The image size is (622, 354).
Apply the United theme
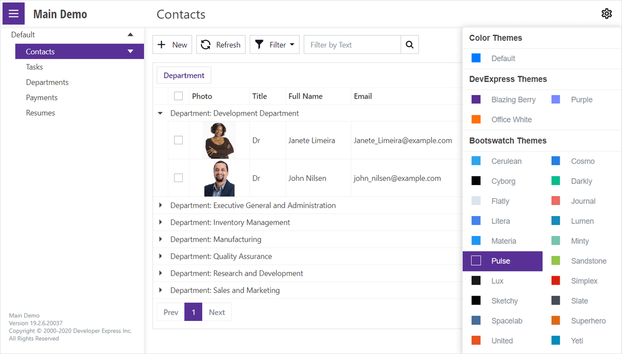[x=502, y=340]
